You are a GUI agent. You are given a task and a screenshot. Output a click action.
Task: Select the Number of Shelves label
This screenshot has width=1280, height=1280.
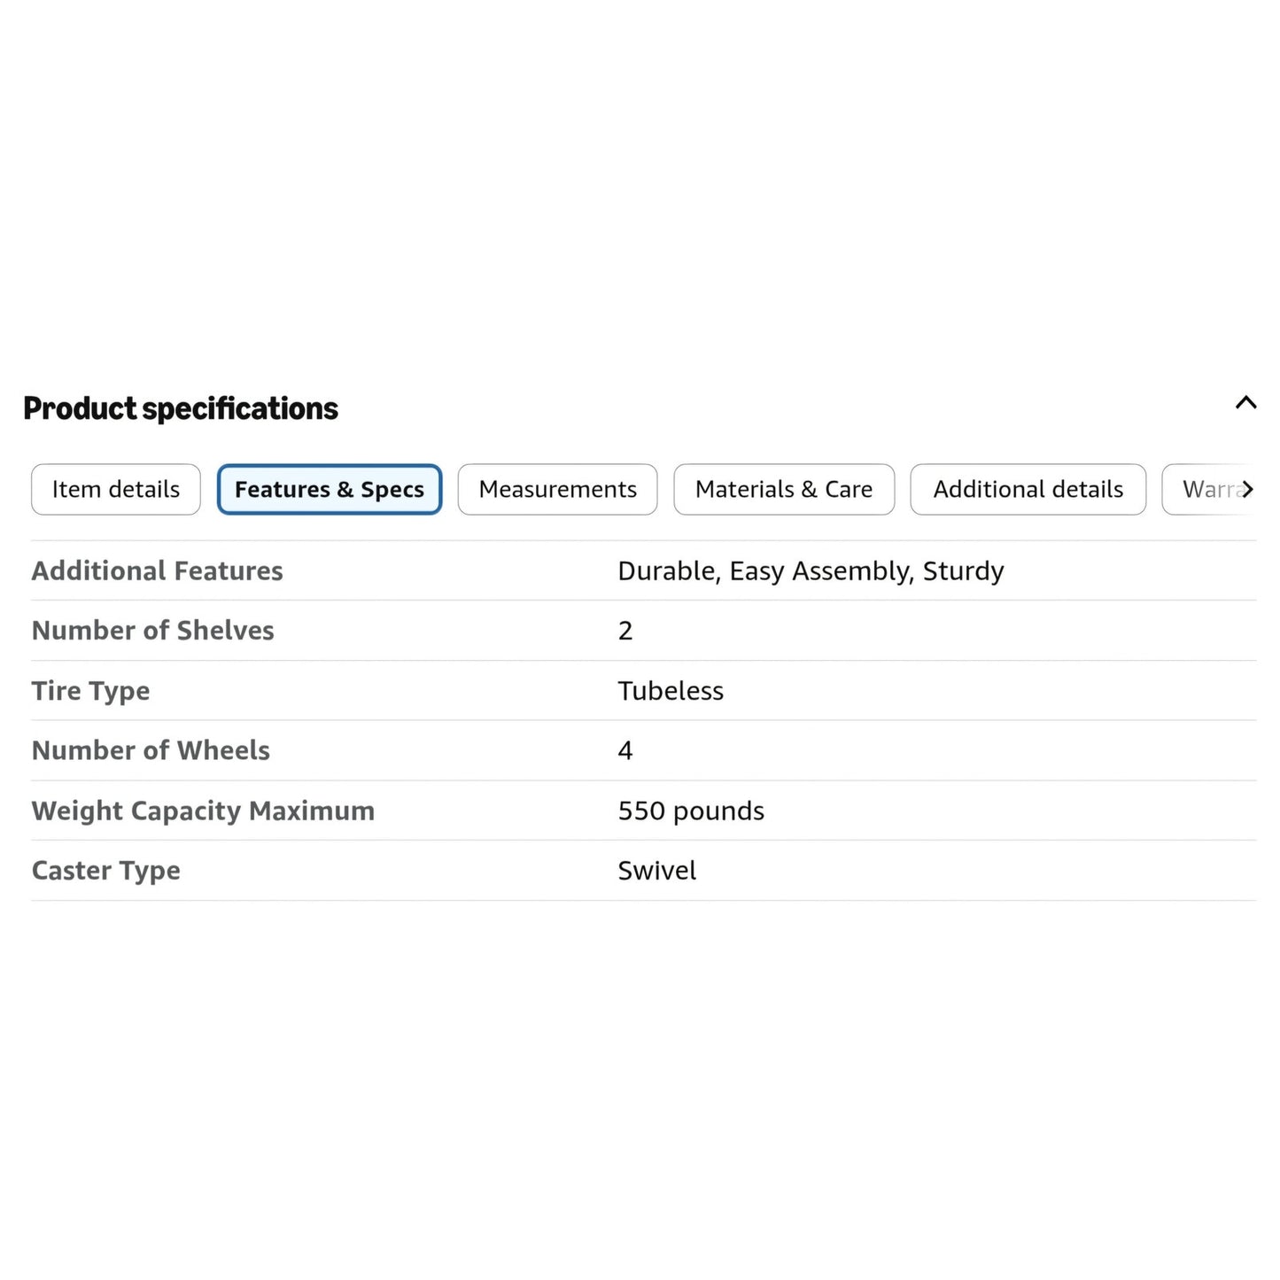153,630
